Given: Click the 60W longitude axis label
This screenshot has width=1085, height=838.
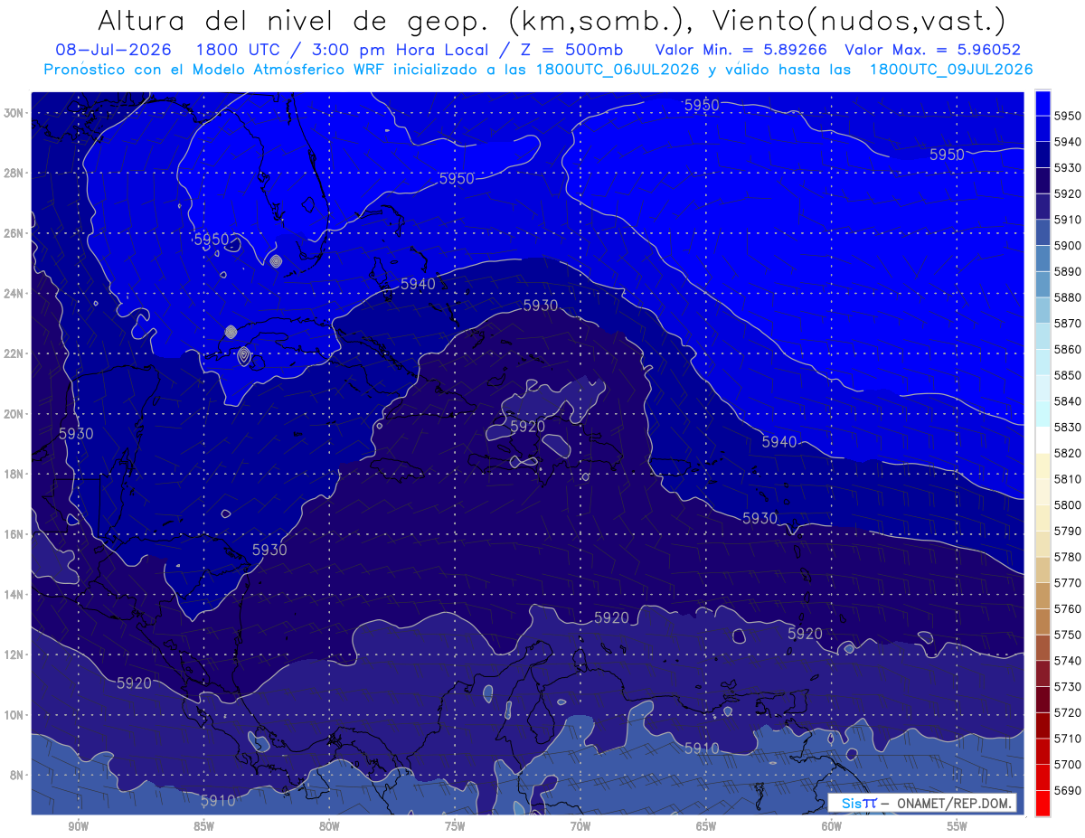Looking at the screenshot, I should coord(832,826).
